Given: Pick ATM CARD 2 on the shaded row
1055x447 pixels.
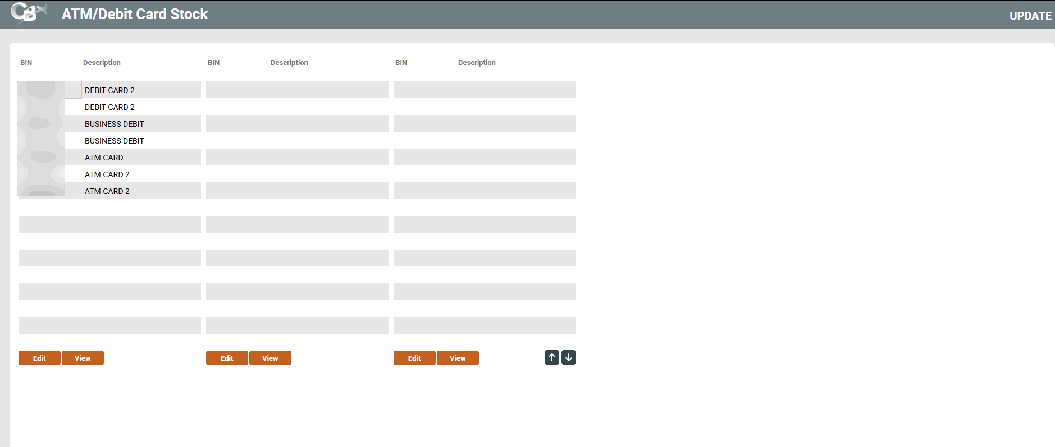Looking at the screenshot, I should (x=107, y=191).
